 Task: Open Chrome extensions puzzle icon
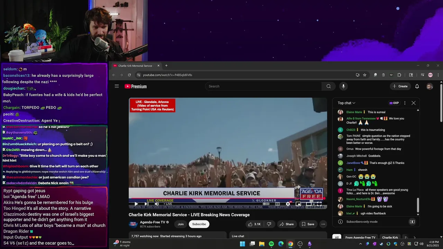point(399,75)
